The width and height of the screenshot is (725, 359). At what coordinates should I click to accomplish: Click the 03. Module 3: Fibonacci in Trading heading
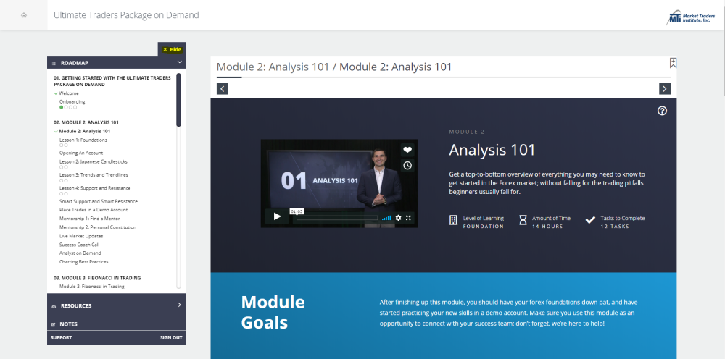click(97, 278)
